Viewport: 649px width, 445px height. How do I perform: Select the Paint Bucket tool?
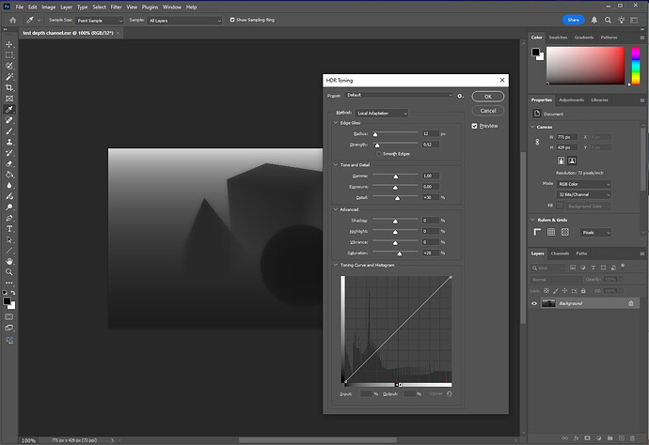click(x=9, y=175)
